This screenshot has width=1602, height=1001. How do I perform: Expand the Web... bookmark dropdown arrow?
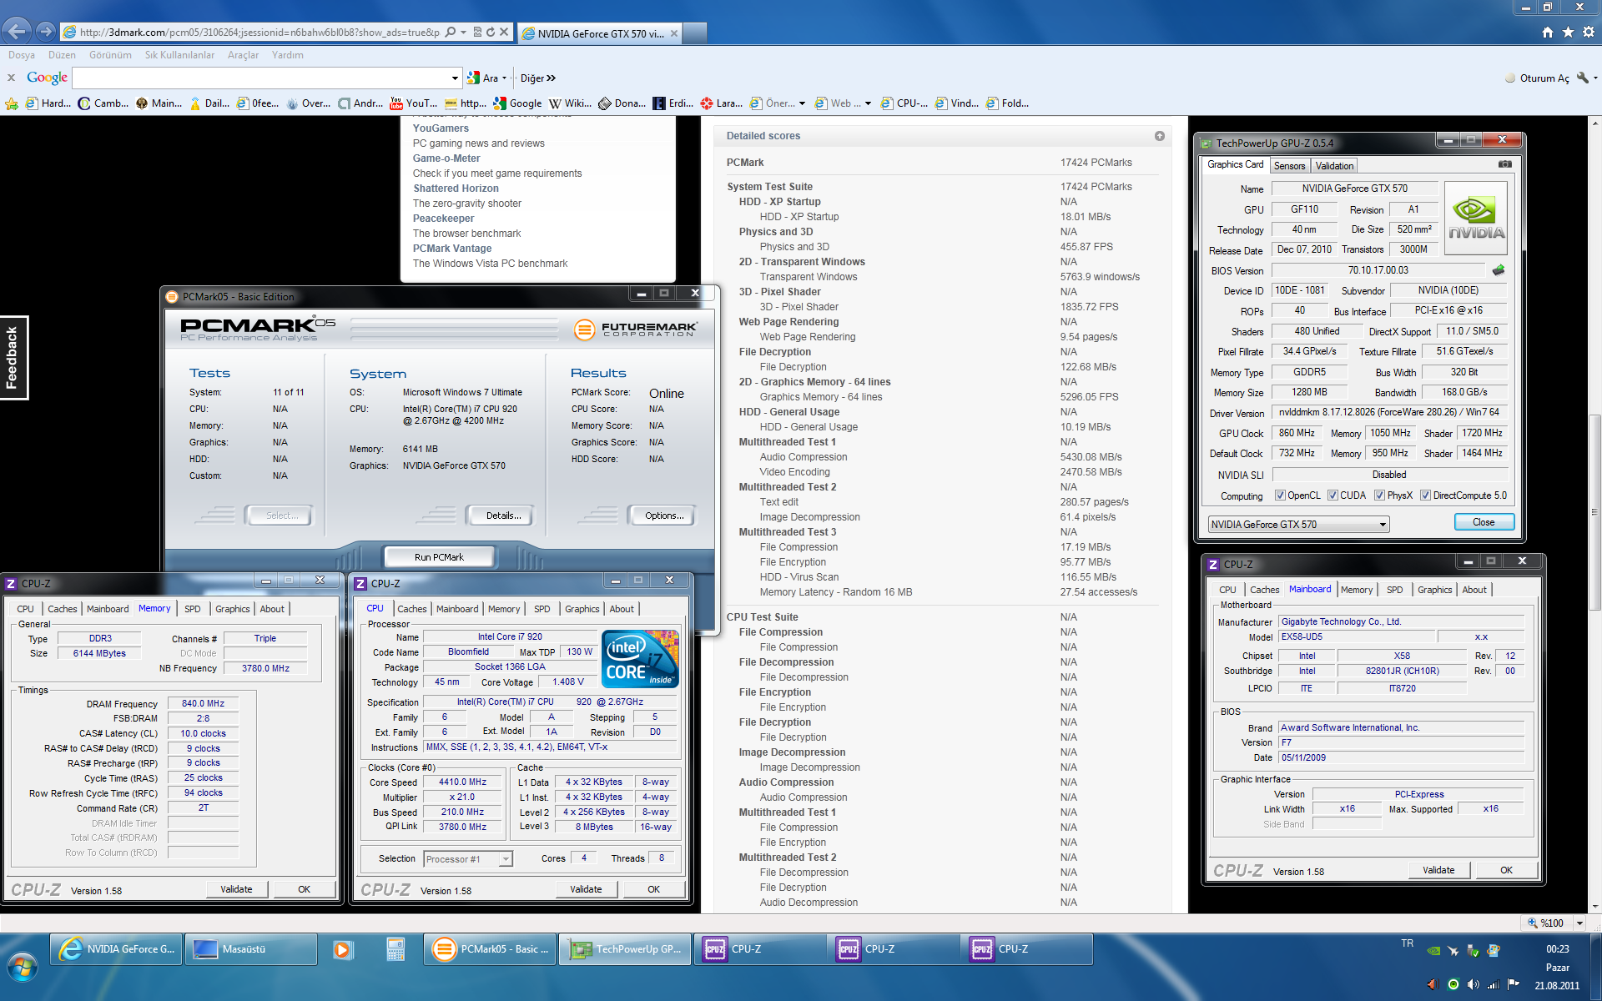pyautogui.click(x=868, y=103)
